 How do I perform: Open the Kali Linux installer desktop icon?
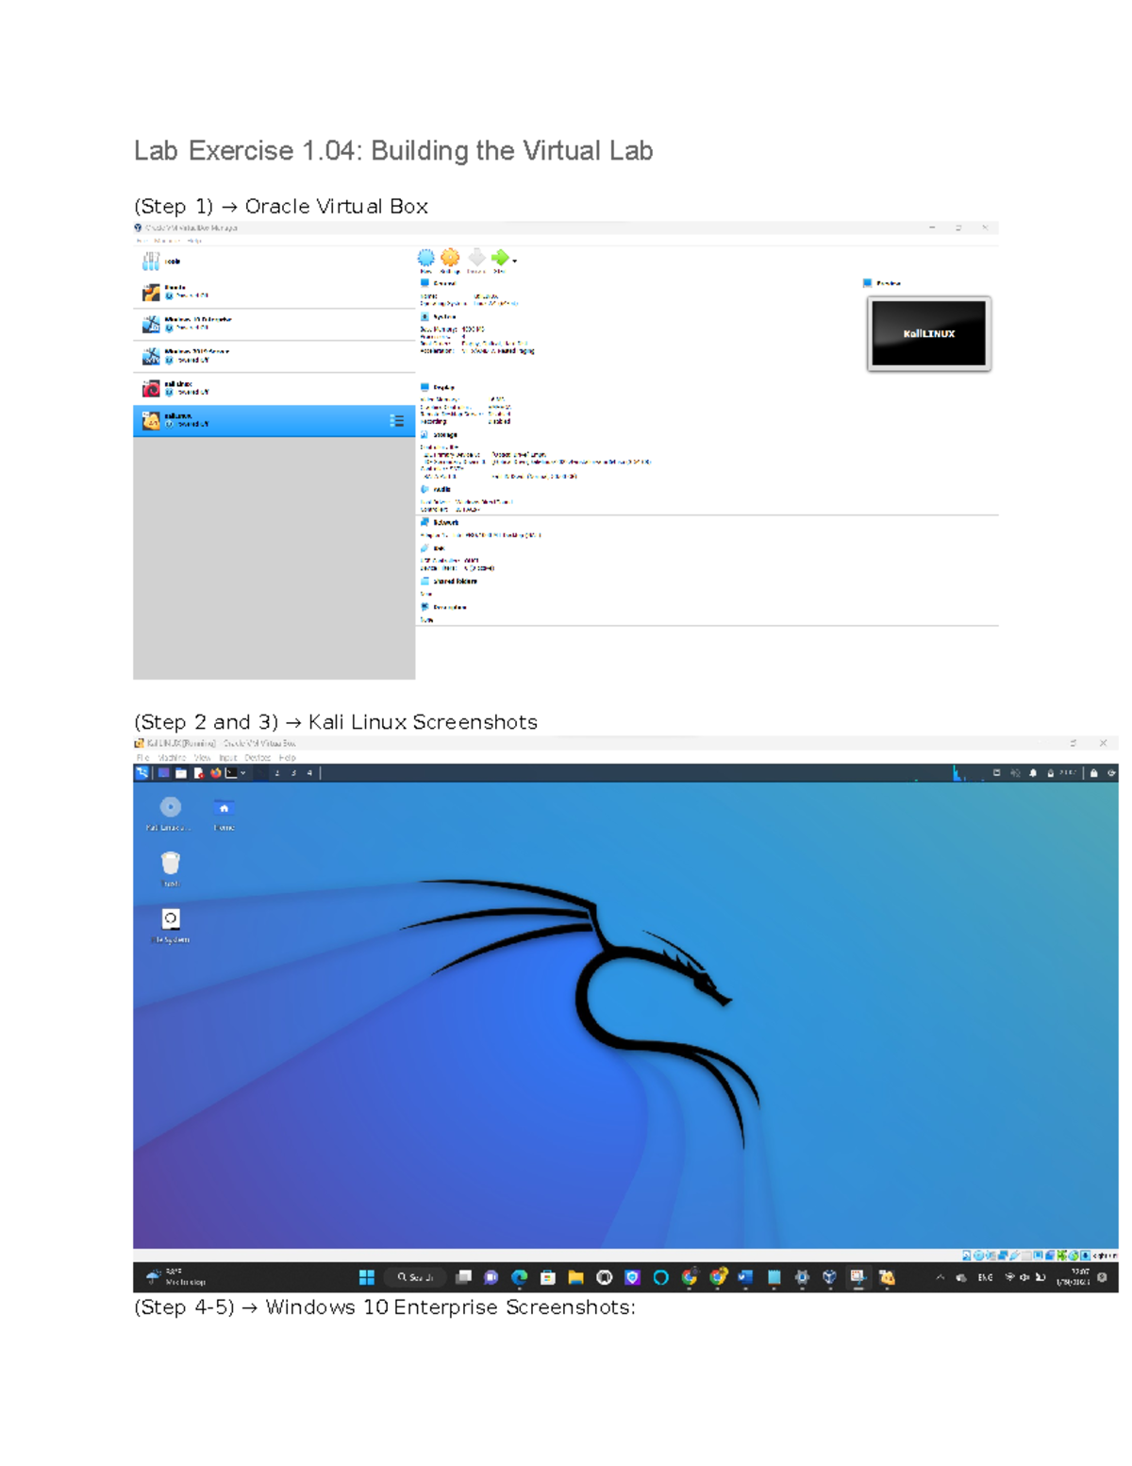click(169, 808)
